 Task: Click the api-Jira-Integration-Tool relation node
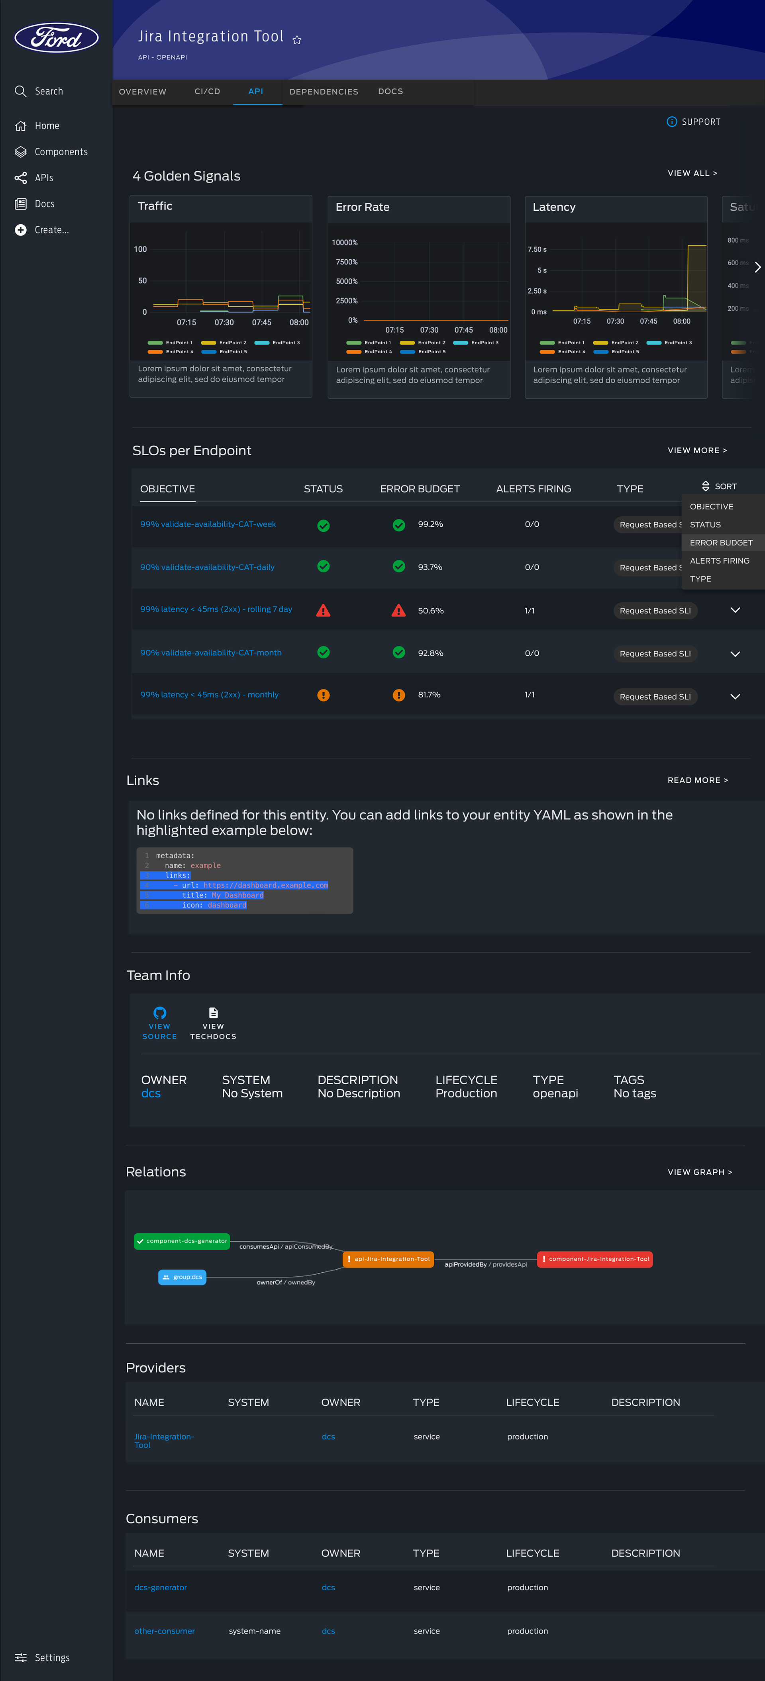(388, 1259)
